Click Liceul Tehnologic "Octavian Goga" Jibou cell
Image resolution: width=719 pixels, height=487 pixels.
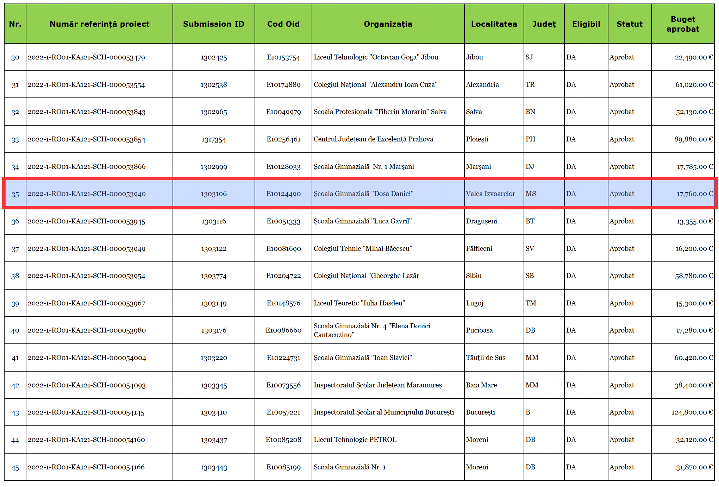click(x=376, y=57)
